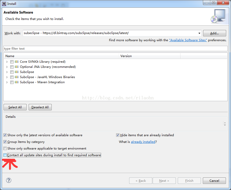The width and height of the screenshot is (231, 190).
Task: Expand the Optional JNA Library node
Action: [x=7, y=67]
